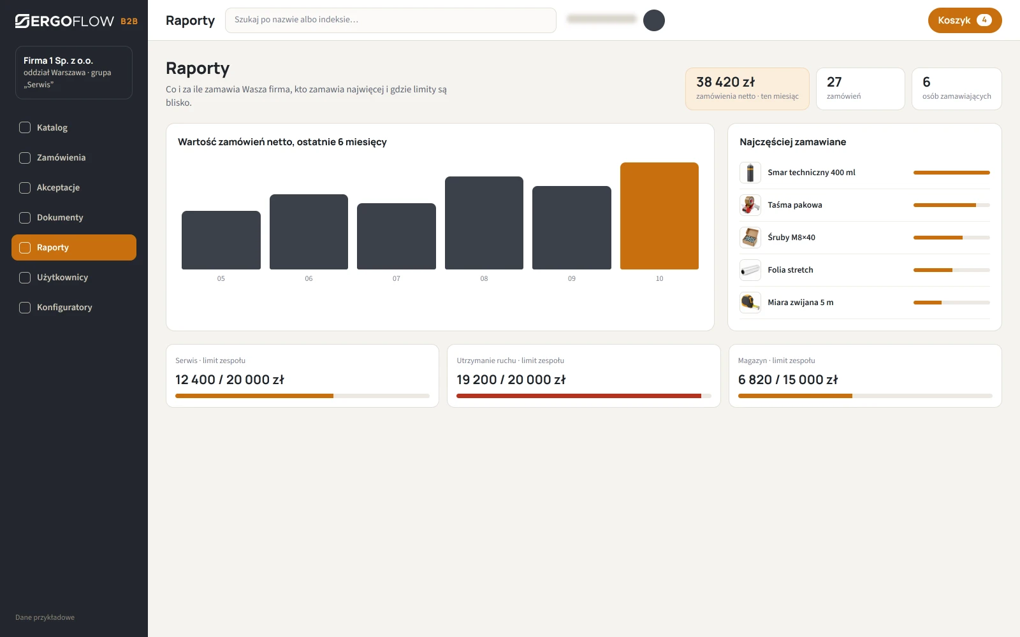Open the Konfiguratory page

click(x=74, y=307)
